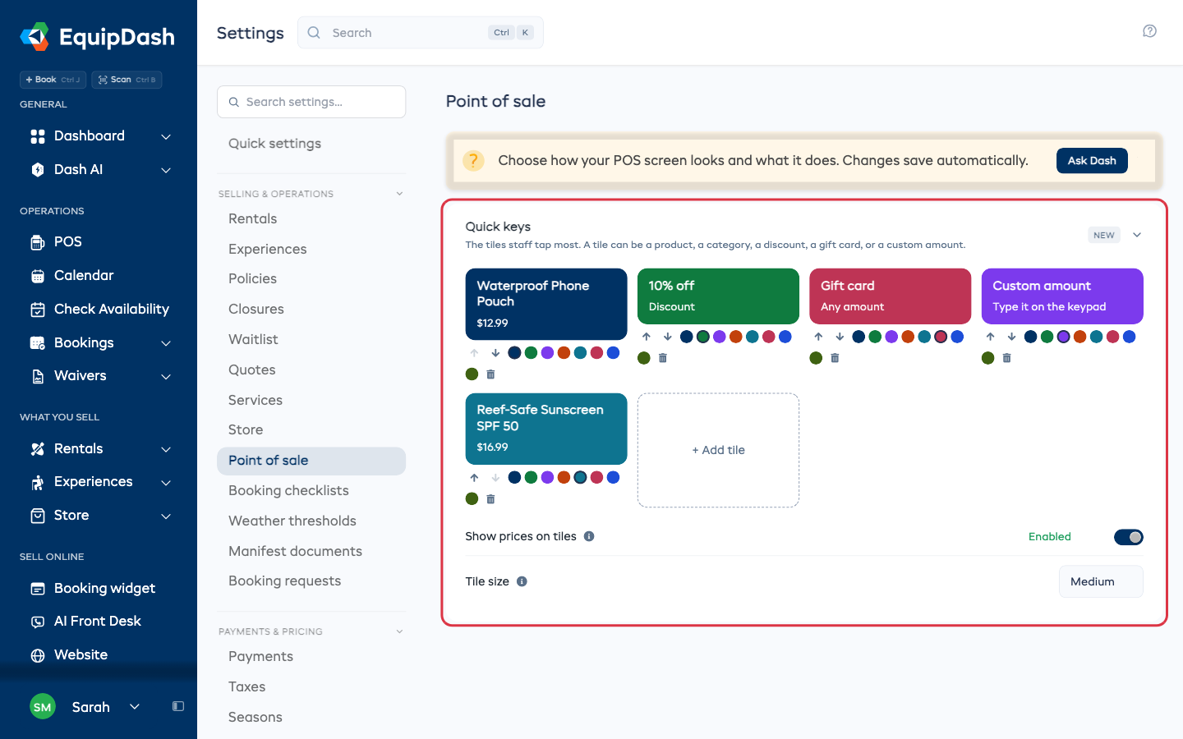This screenshot has width=1183, height=739.
Task: Delete the Reef-Safe Sunscreen tile
Action: coord(490,498)
